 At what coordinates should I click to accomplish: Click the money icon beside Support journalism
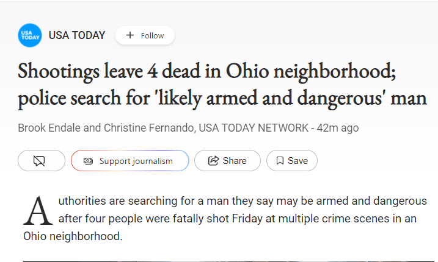tap(88, 161)
